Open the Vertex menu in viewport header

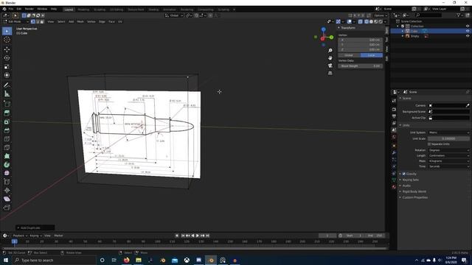(91, 21)
